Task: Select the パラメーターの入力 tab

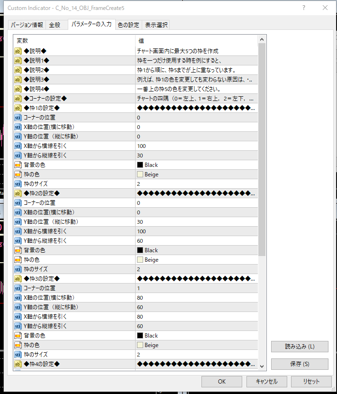Action: pos(91,24)
